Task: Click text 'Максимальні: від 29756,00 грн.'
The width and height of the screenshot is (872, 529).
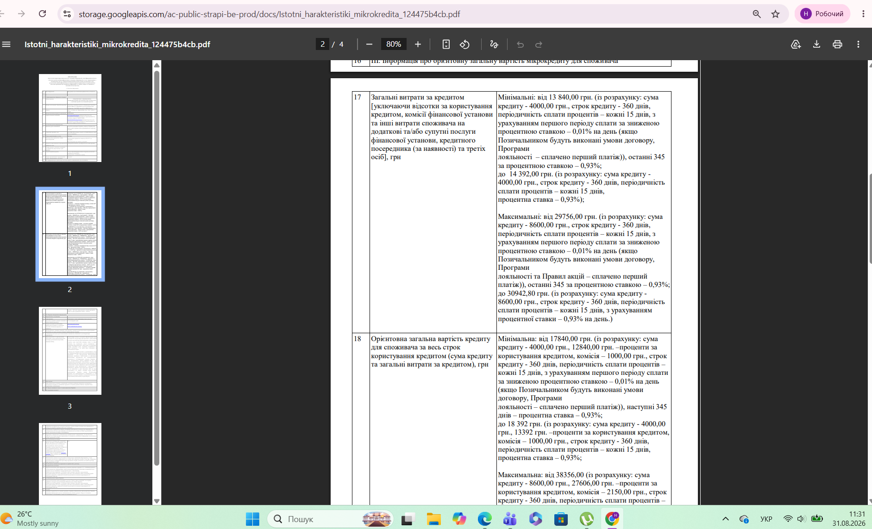Action: click(547, 217)
